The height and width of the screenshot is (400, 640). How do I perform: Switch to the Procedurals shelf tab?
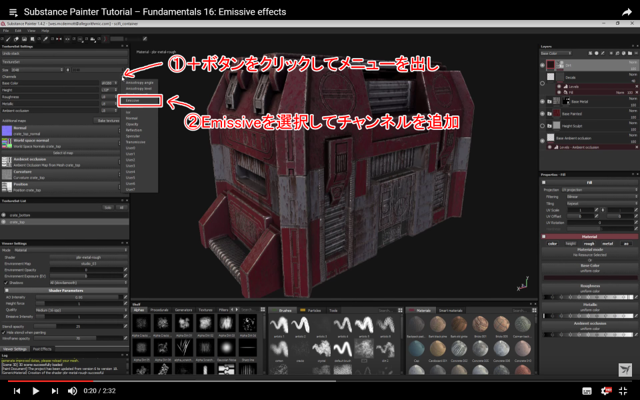click(x=159, y=310)
